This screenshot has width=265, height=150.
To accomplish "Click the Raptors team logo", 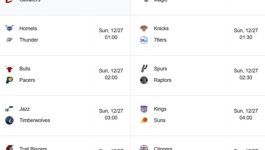I will pyautogui.click(x=144, y=80).
